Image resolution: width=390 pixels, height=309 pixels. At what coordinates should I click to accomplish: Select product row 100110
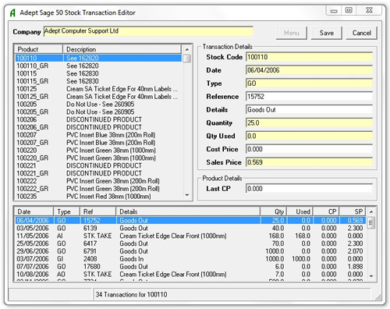pyautogui.click(x=98, y=58)
